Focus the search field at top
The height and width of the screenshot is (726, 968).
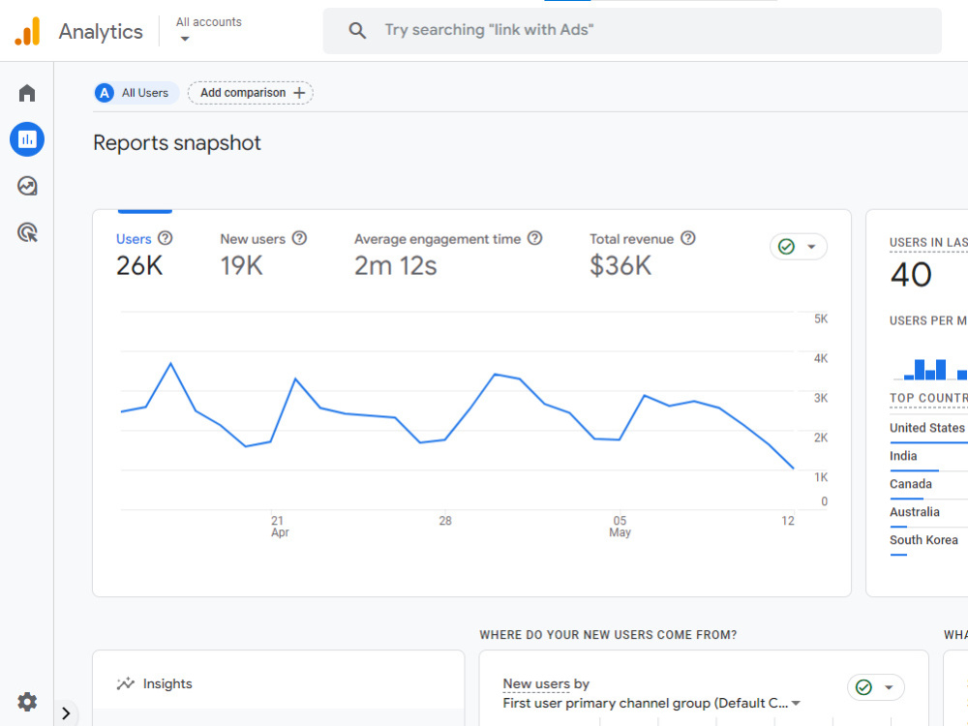tap(632, 30)
